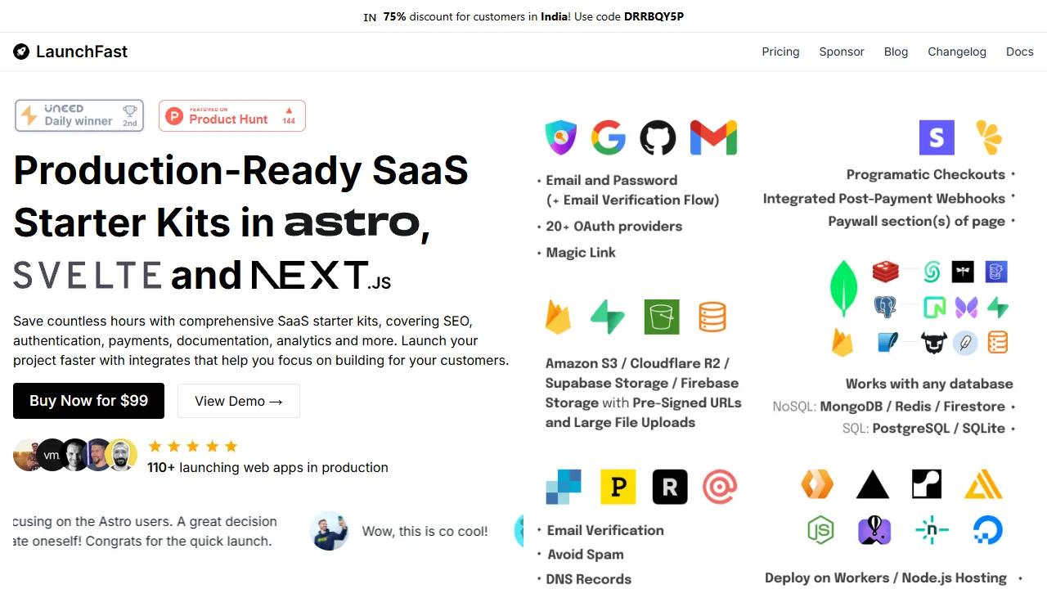The width and height of the screenshot is (1047, 589).
Task: Click the Lemon Squeezy icon
Action: point(990,137)
